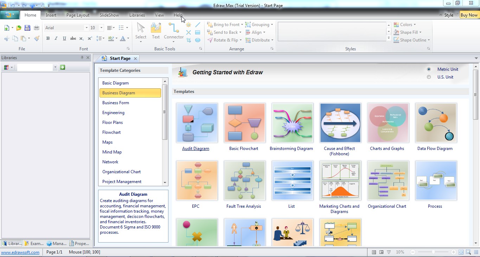Open the Shape Outline dropdown

(x=411, y=40)
